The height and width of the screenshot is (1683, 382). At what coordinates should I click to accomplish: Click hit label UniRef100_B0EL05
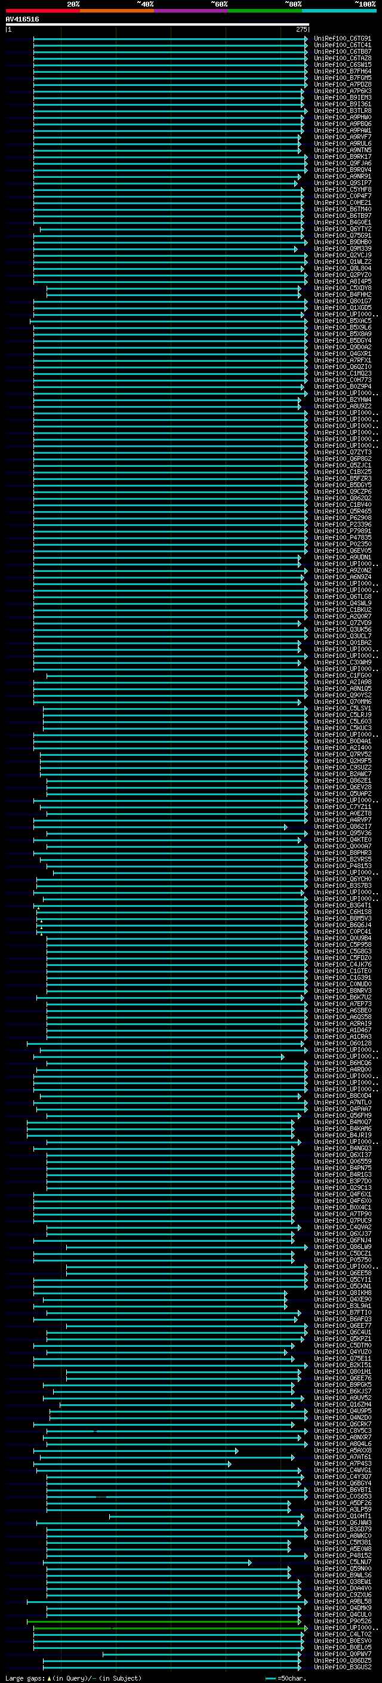342,1647
